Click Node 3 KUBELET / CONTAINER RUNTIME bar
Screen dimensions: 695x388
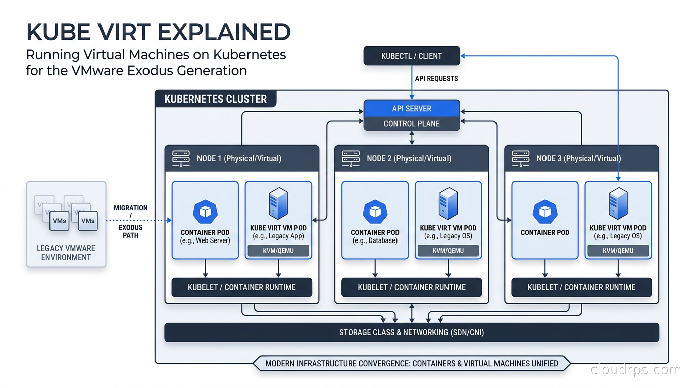(x=581, y=287)
